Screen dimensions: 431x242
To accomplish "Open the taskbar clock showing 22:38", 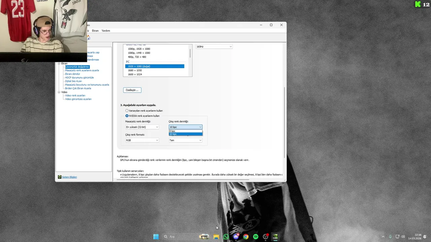I will pyautogui.click(x=415, y=237).
